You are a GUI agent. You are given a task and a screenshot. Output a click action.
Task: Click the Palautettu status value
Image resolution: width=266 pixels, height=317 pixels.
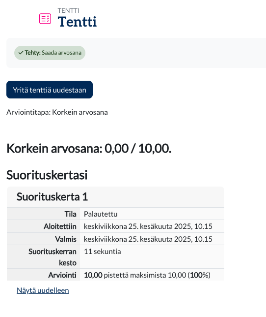[101, 214]
